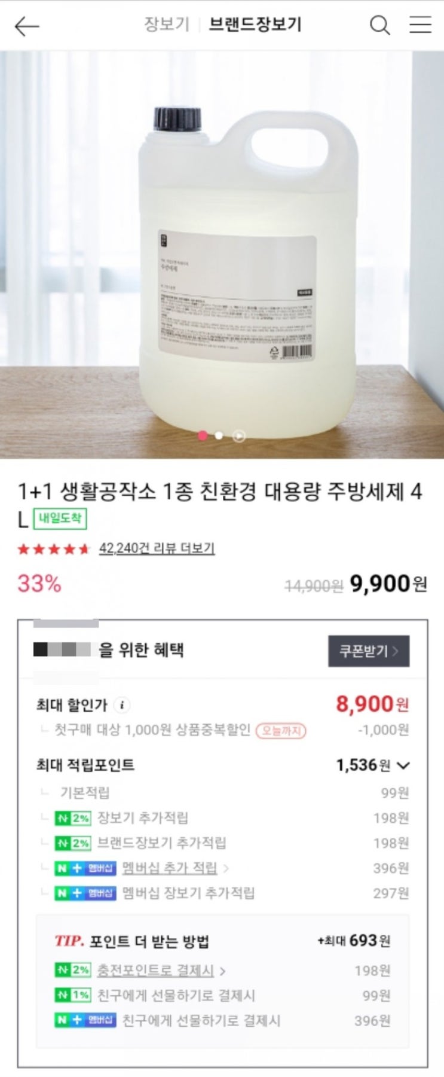Tap the 내일도착 delivery badge
This screenshot has width=444, height=1077.
point(60,518)
